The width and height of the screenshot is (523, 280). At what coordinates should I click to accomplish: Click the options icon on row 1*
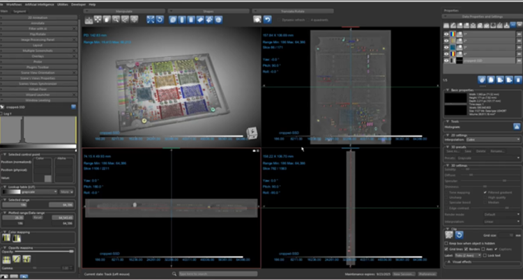tap(519, 34)
